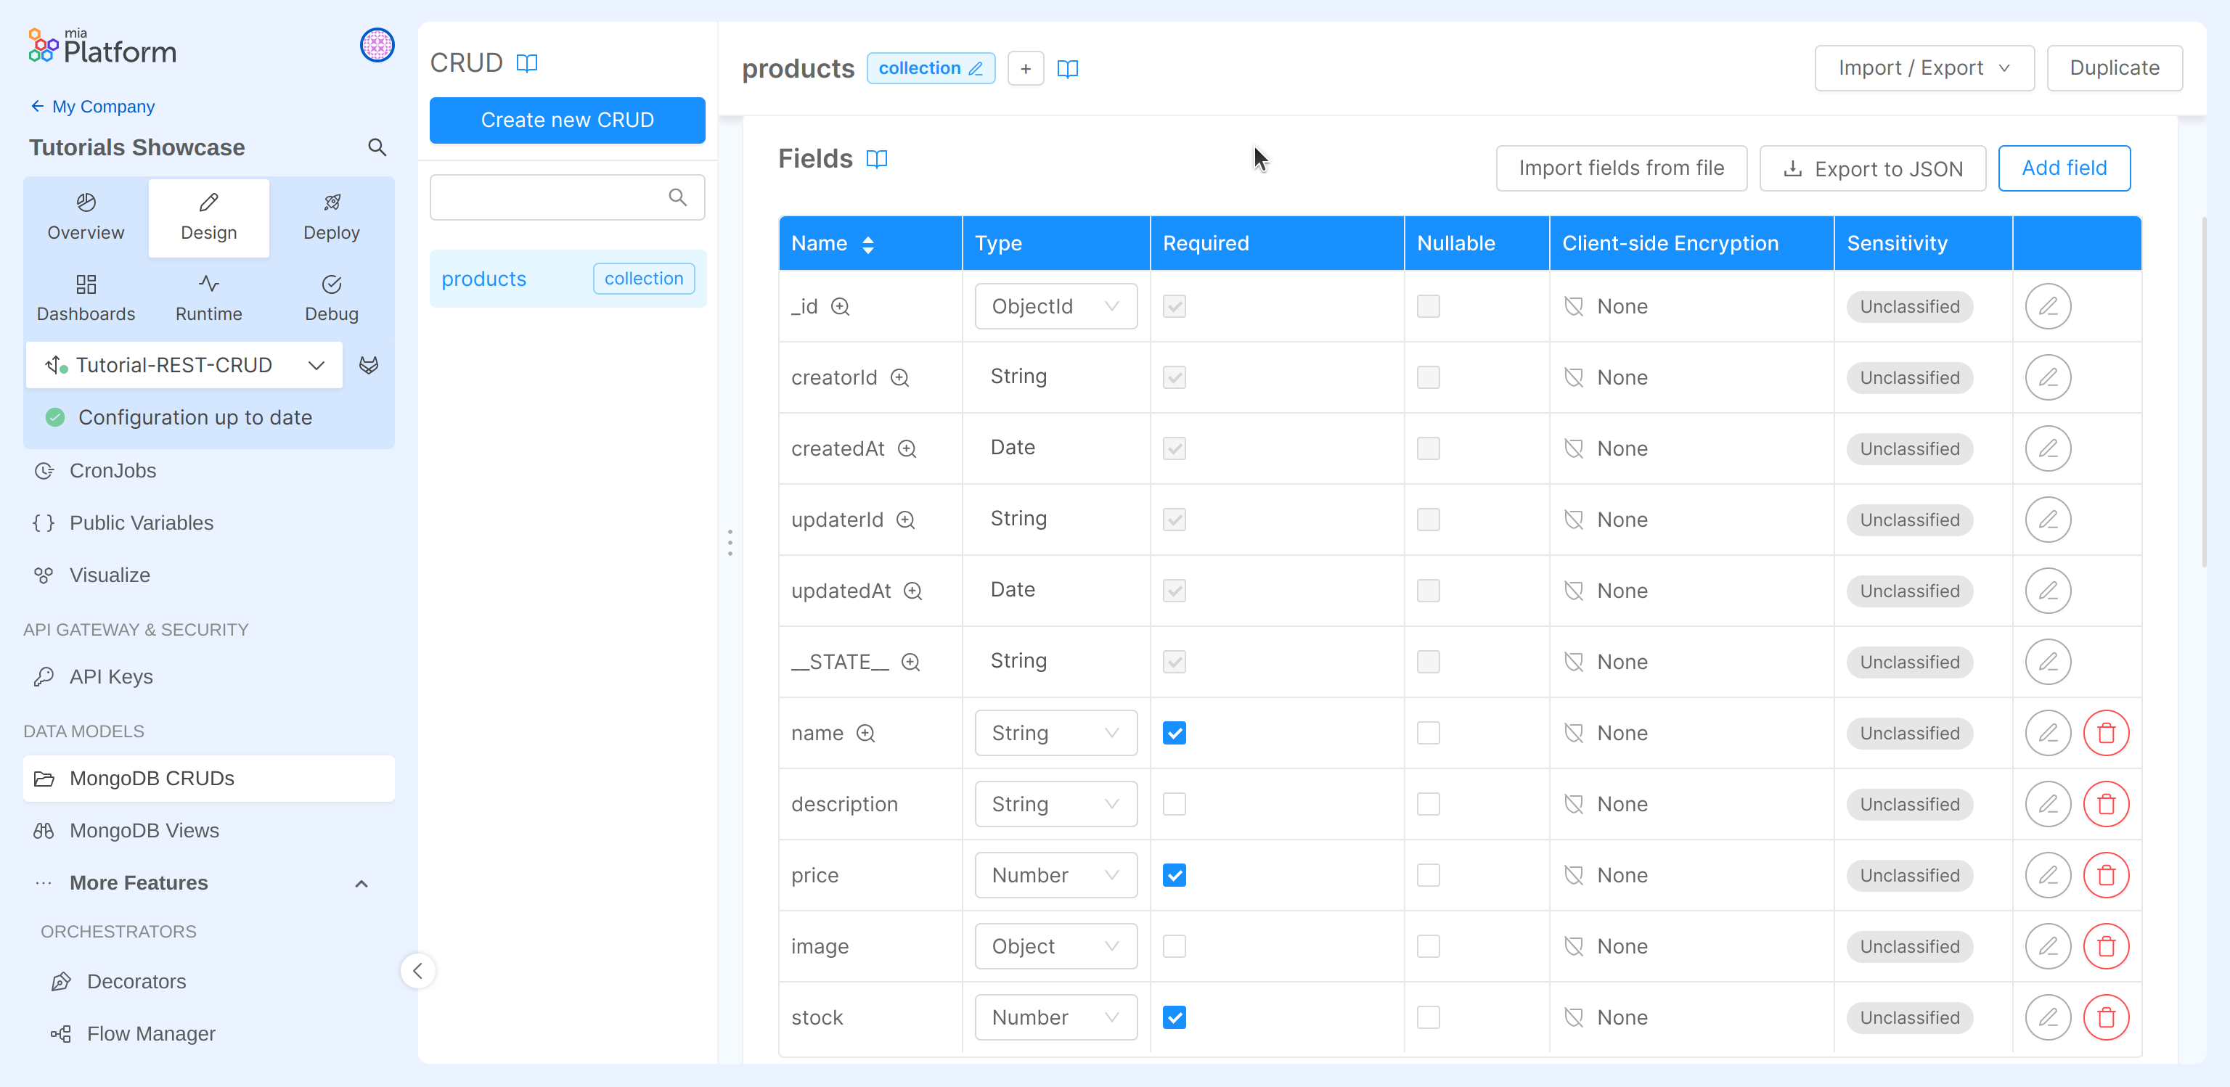Viewport: 2230px width, 1087px height.
Task: Open the CRUD documentation book icon
Action: (526, 63)
